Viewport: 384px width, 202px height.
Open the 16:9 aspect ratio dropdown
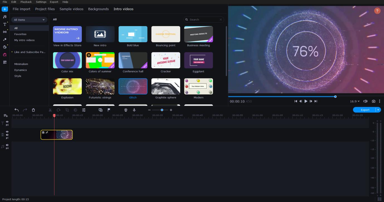tap(355, 101)
